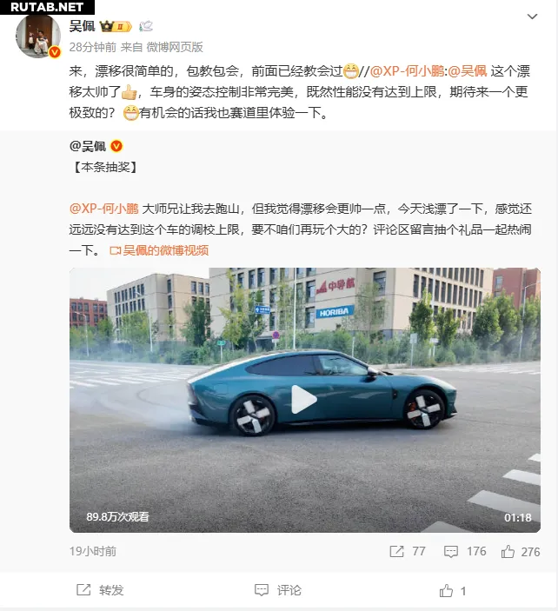Play the drifting car video

(x=304, y=400)
